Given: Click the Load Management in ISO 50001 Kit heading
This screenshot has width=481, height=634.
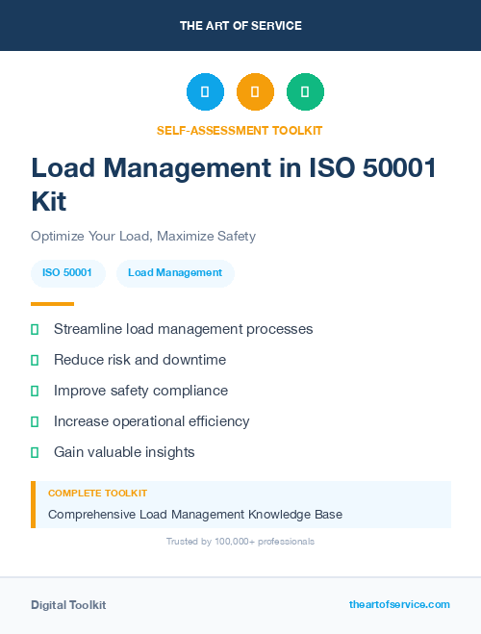Looking at the screenshot, I should (234, 185).
